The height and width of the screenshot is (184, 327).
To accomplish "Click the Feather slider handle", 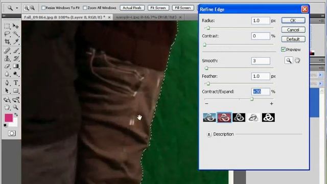I will [208, 83].
